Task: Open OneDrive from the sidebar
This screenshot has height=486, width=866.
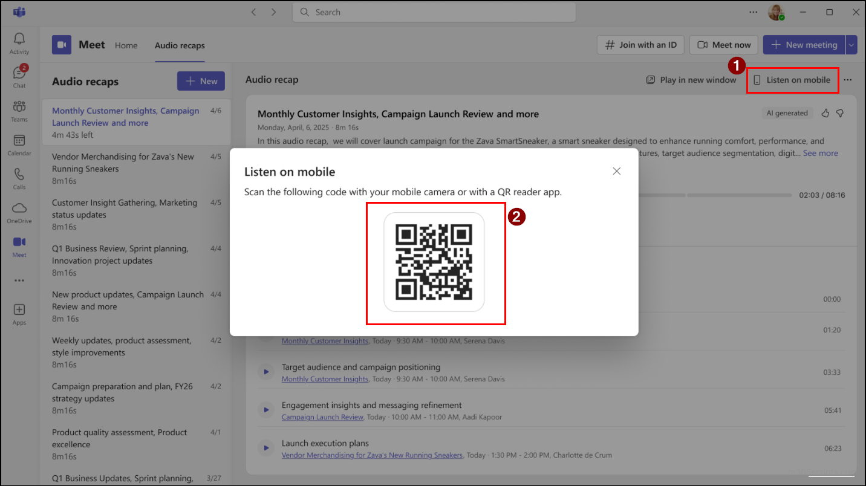Action: (19, 212)
